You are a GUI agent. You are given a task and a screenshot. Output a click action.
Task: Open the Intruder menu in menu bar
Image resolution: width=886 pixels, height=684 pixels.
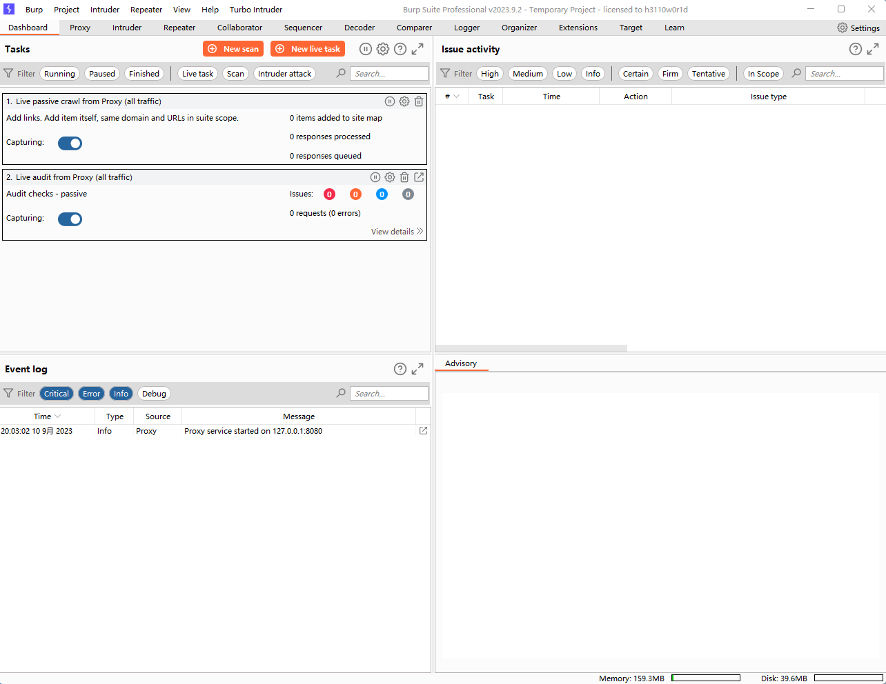pos(105,10)
